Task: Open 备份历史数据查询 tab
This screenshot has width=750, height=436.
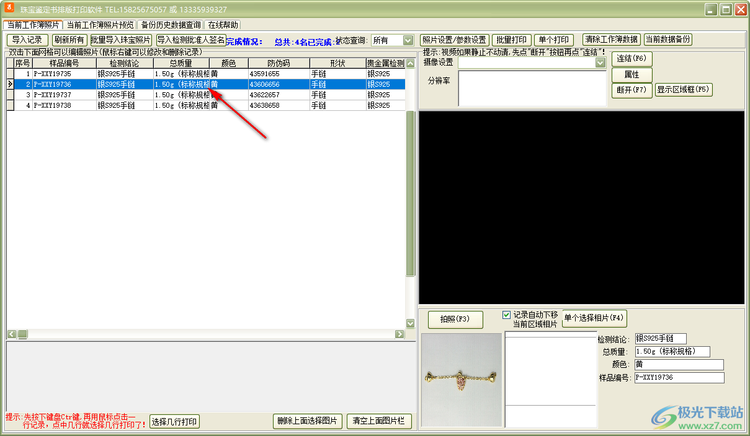Action: tap(171, 25)
